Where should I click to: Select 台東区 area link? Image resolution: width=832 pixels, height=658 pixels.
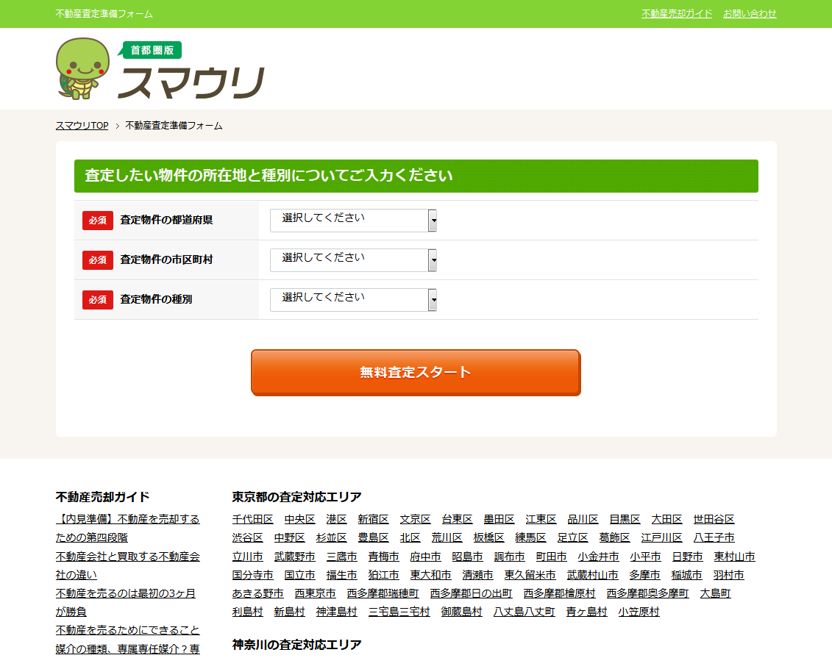457,519
